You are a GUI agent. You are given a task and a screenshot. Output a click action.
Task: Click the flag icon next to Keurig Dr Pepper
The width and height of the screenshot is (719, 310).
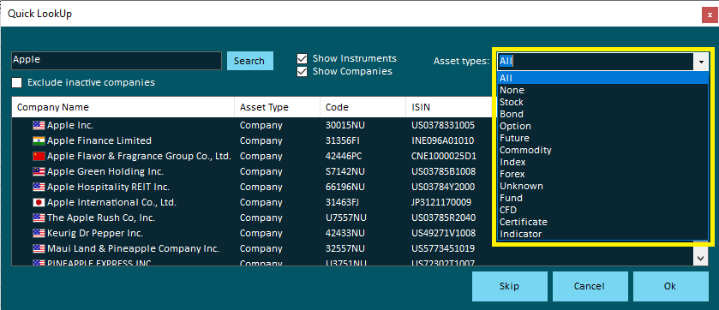pos(39,233)
